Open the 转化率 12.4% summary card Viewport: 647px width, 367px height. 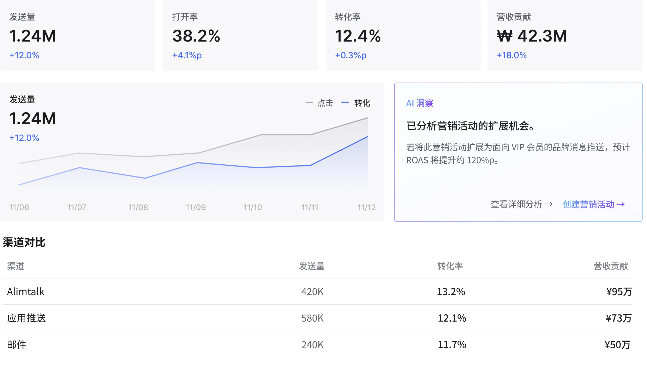tap(403, 35)
